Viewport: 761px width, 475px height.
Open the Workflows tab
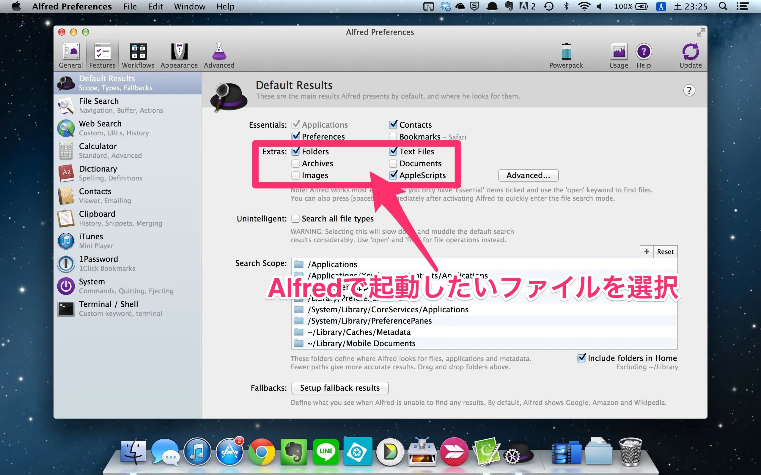[x=138, y=56]
